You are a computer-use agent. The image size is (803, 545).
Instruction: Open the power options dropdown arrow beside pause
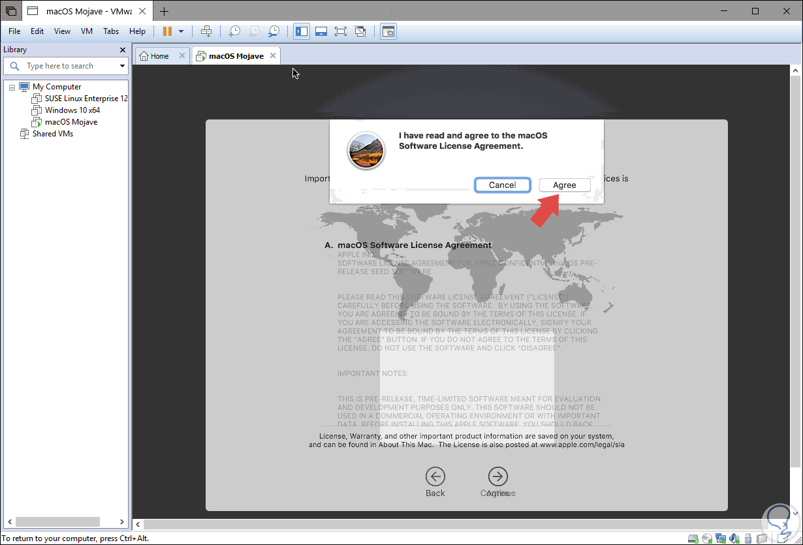[181, 31]
